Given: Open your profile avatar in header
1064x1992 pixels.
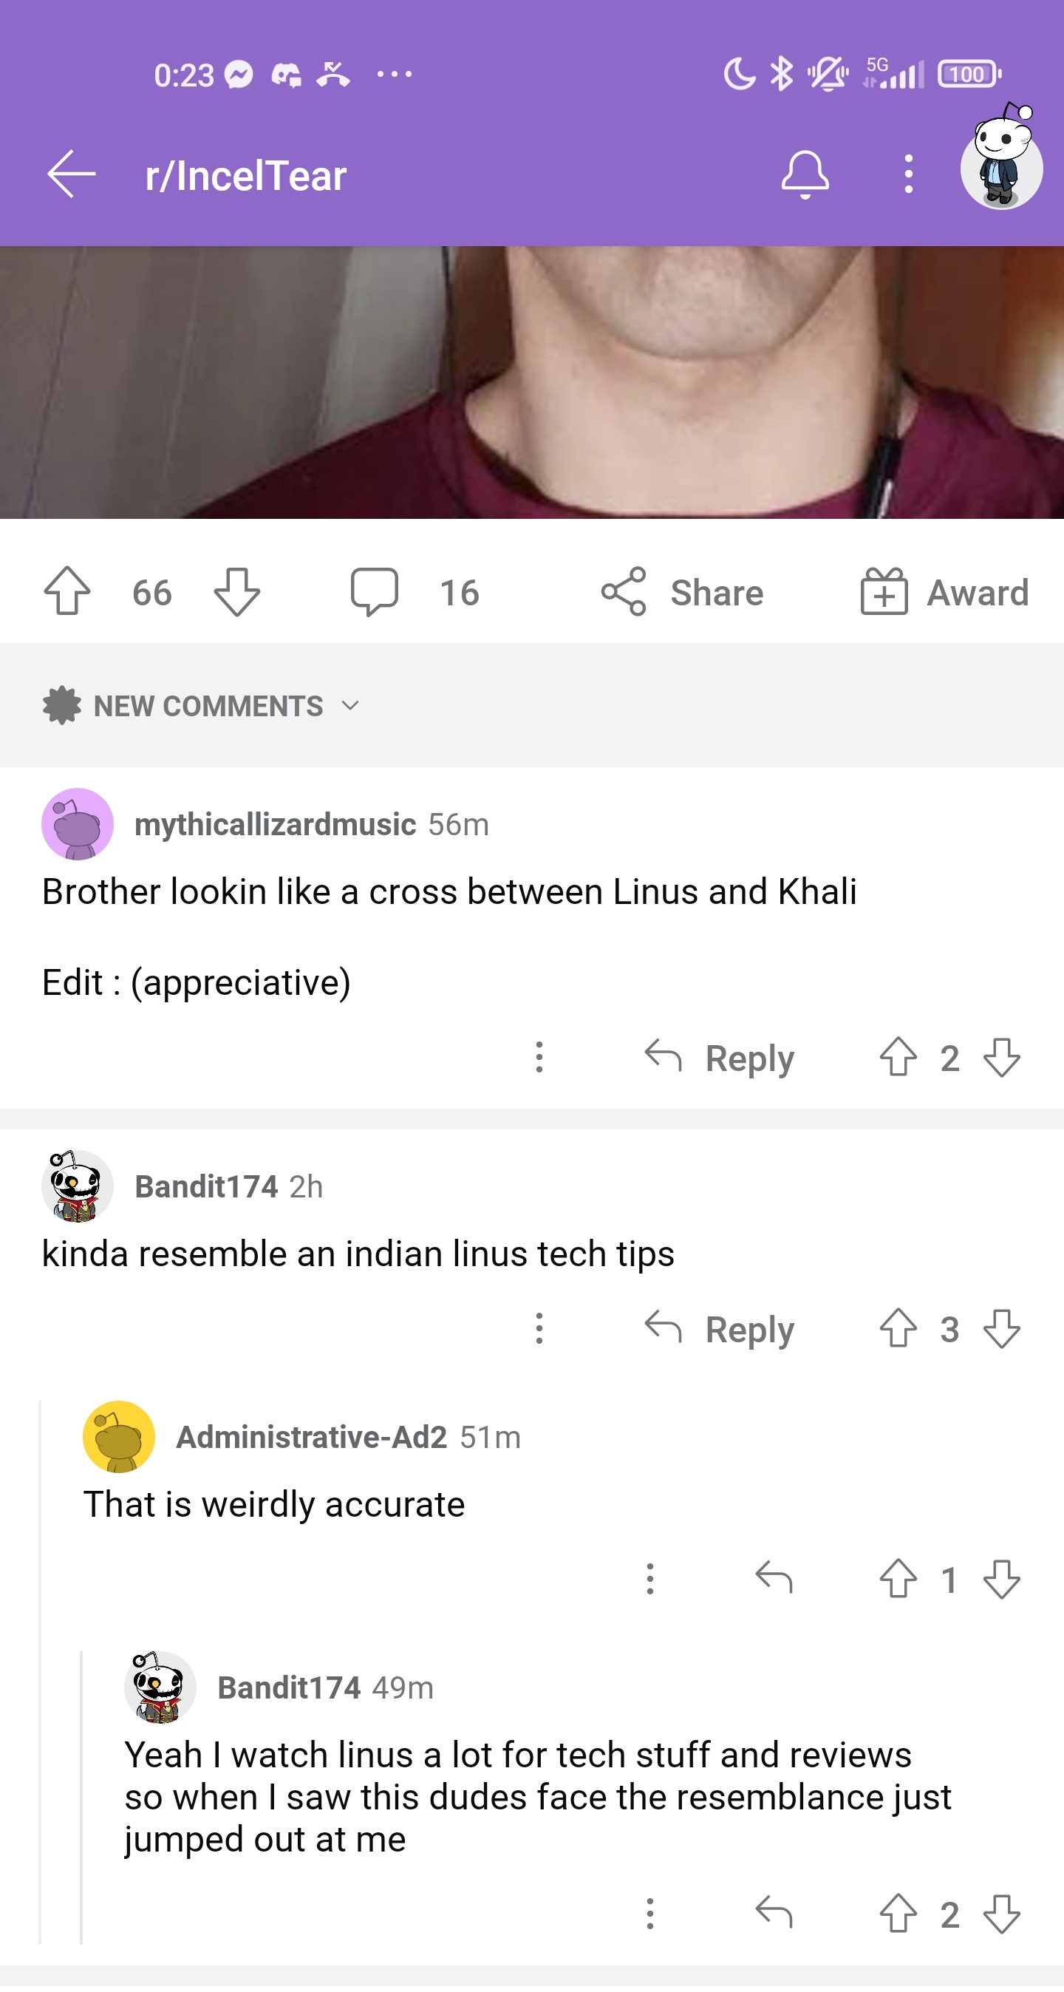Looking at the screenshot, I should (1000, 164).
